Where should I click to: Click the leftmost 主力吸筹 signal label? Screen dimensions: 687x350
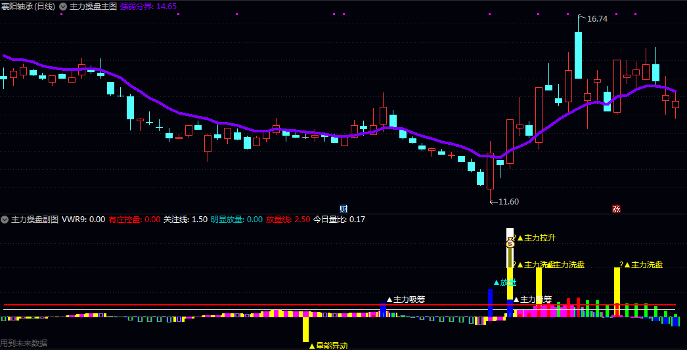pos(406,300)
